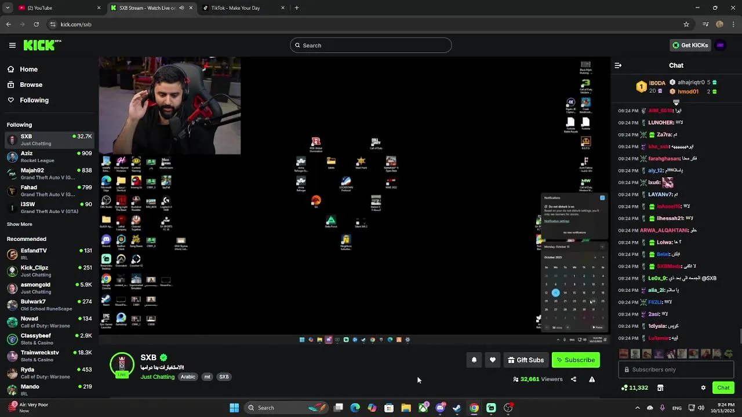Open Classybeef recommended channel
The height and width of the screenshot is (417, 742).
tap(49, 339)
